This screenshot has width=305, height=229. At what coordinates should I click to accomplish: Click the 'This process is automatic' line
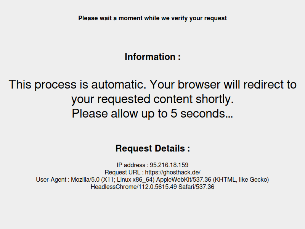(152, 84)
